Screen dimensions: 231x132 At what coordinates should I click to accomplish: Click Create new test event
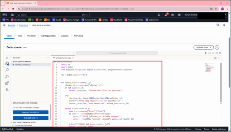pyautogui.click(x=22, y=125)
